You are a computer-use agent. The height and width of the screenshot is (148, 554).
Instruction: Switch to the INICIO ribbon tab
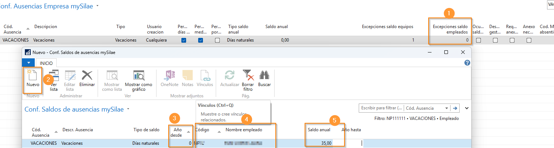[x=46, y=63]
